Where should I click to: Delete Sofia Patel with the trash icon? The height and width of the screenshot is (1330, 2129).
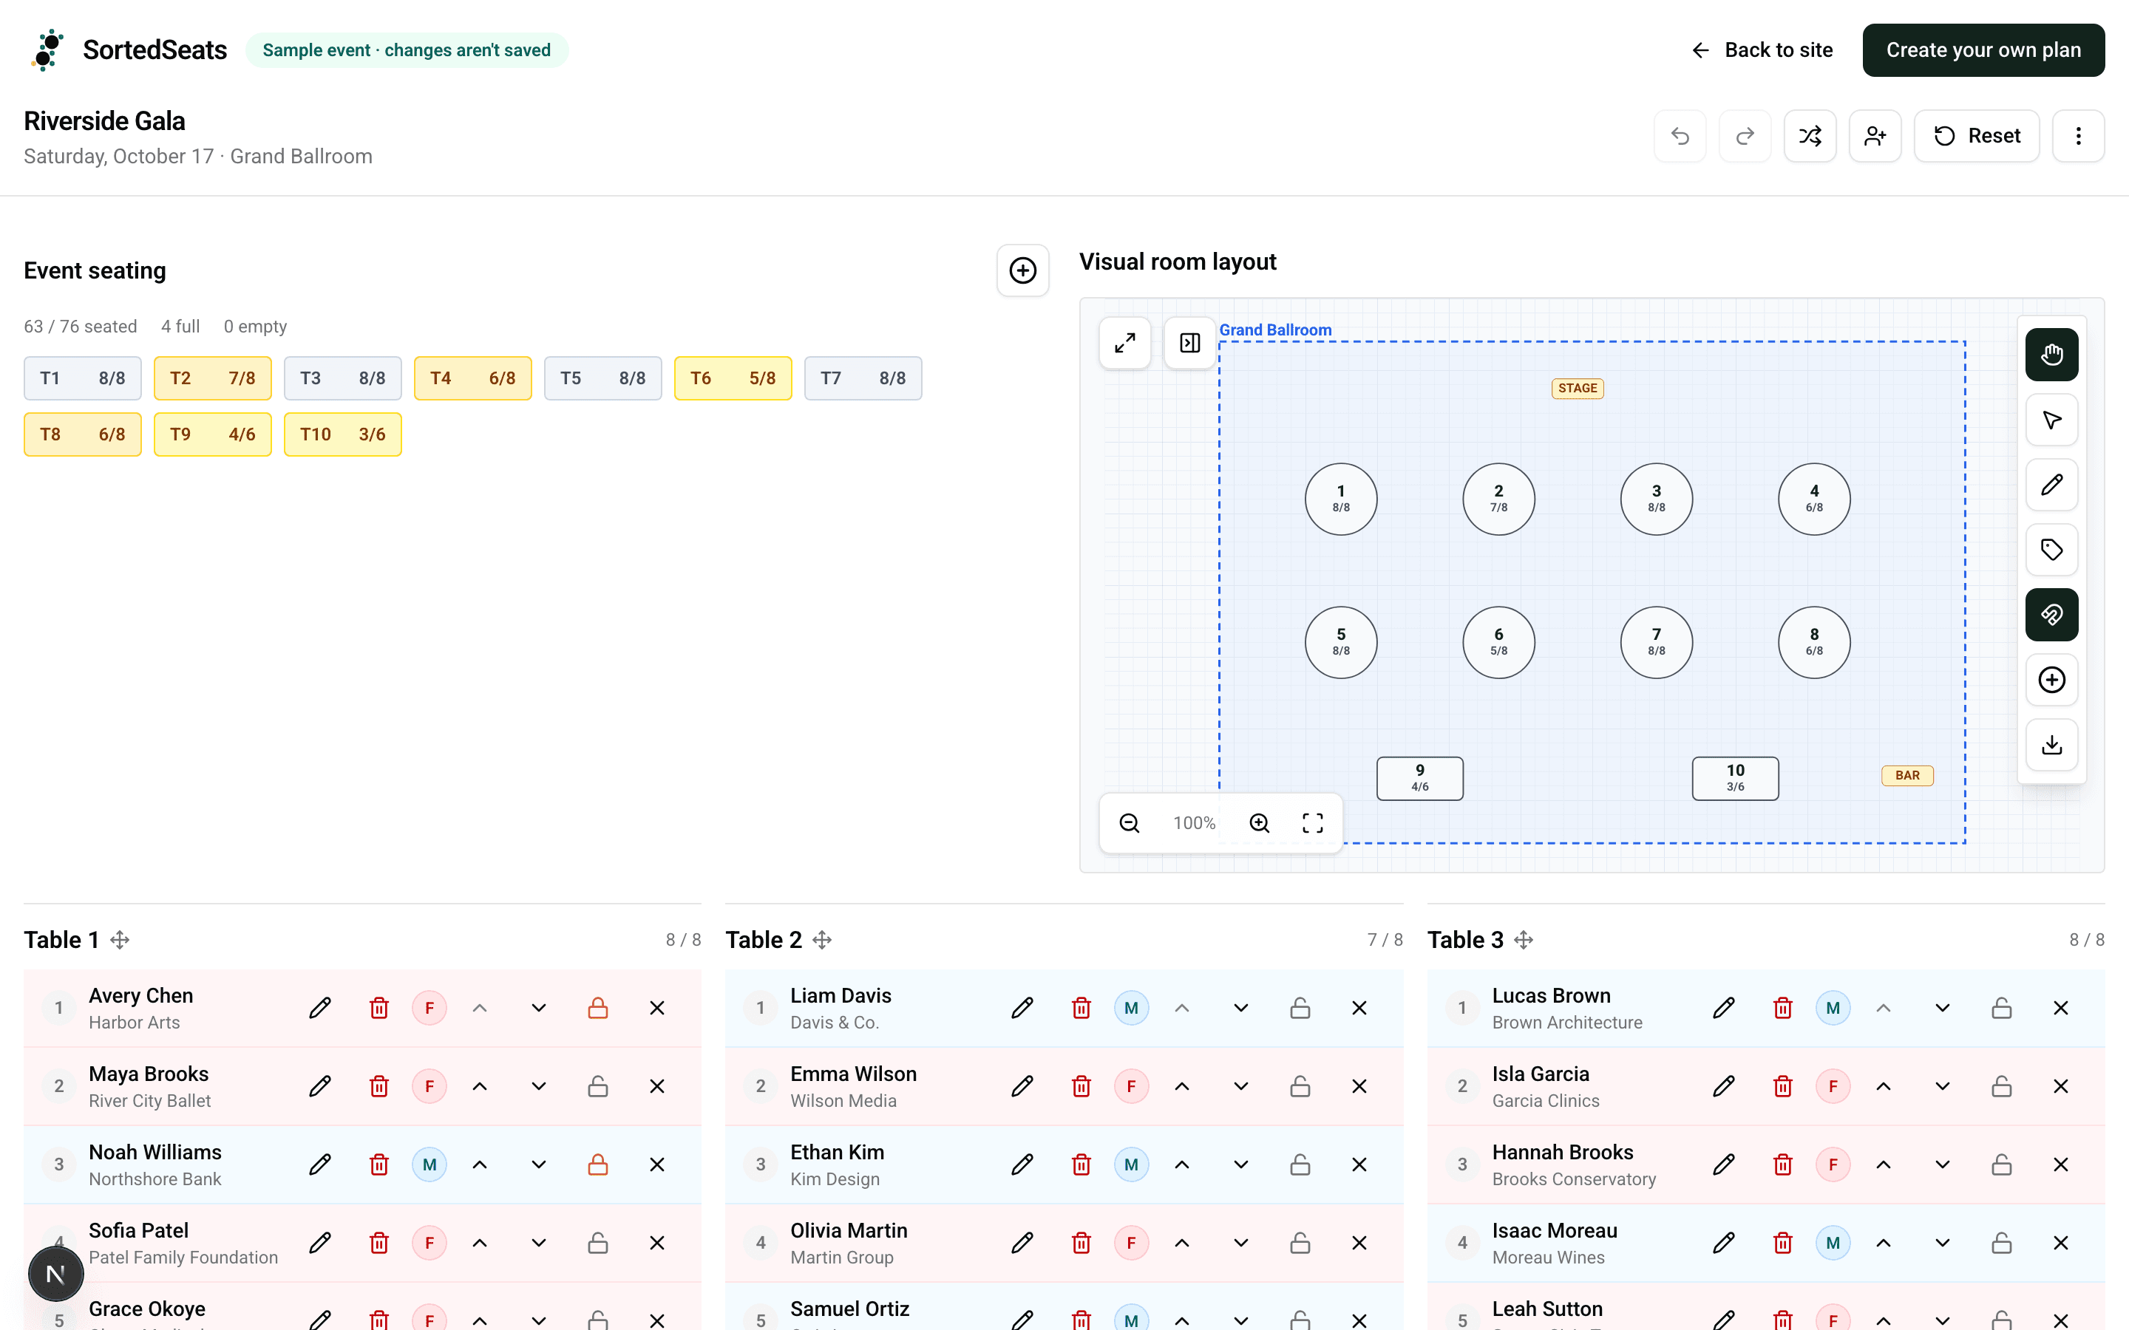pyautogui.click(x=379, y=1243)
